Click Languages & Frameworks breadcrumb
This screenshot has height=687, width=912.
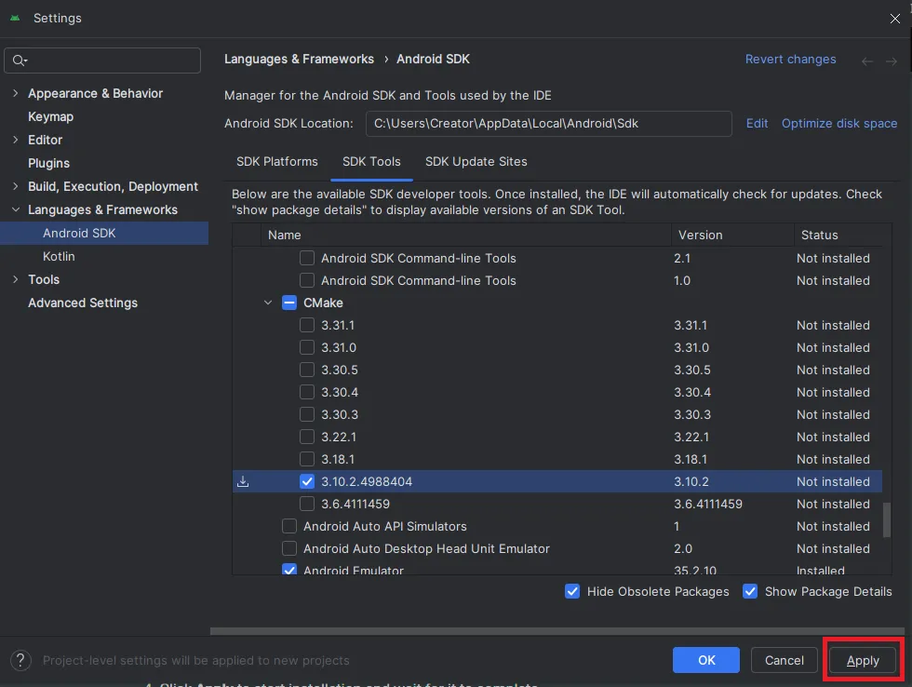point(299,60)
